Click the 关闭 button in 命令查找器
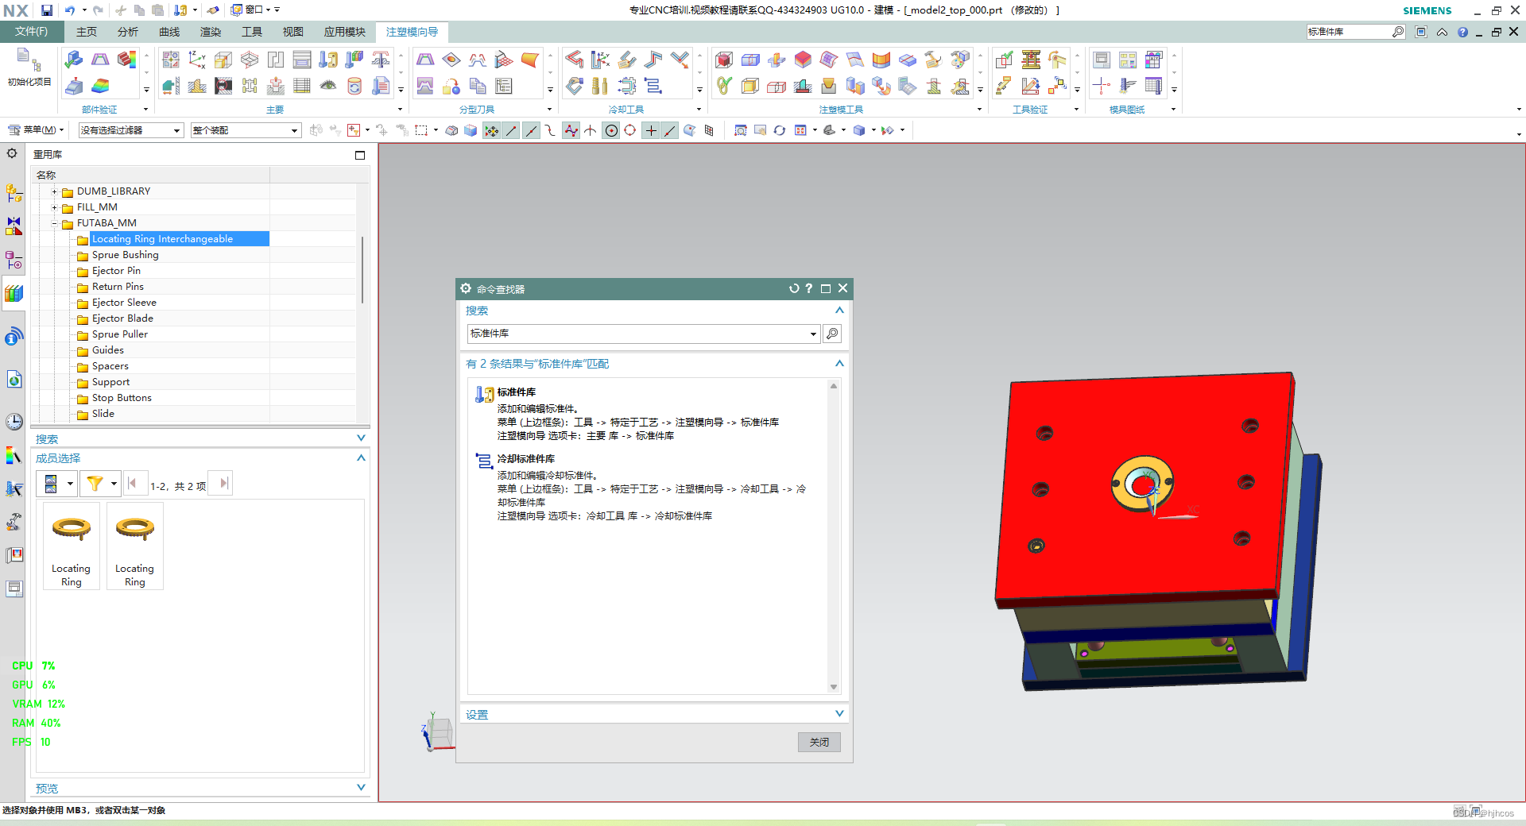Viewport: 1526px width, 826px height. click(x=819, y=742)
